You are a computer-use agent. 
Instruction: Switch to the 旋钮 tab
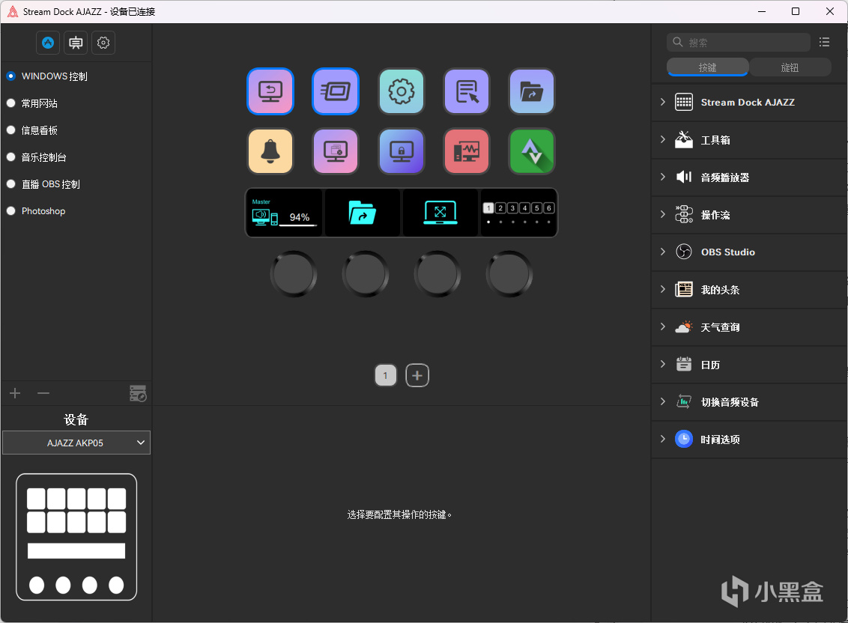click(790, 67)
